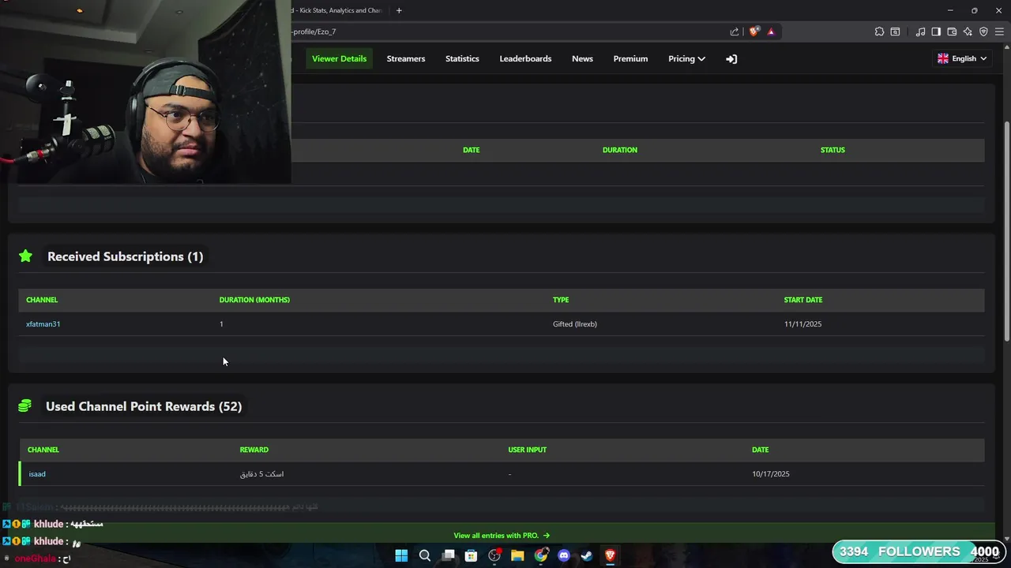
Task: Click the 11/11/2025 start date cell
Action: pyautogui.click(x=802, y=324)
